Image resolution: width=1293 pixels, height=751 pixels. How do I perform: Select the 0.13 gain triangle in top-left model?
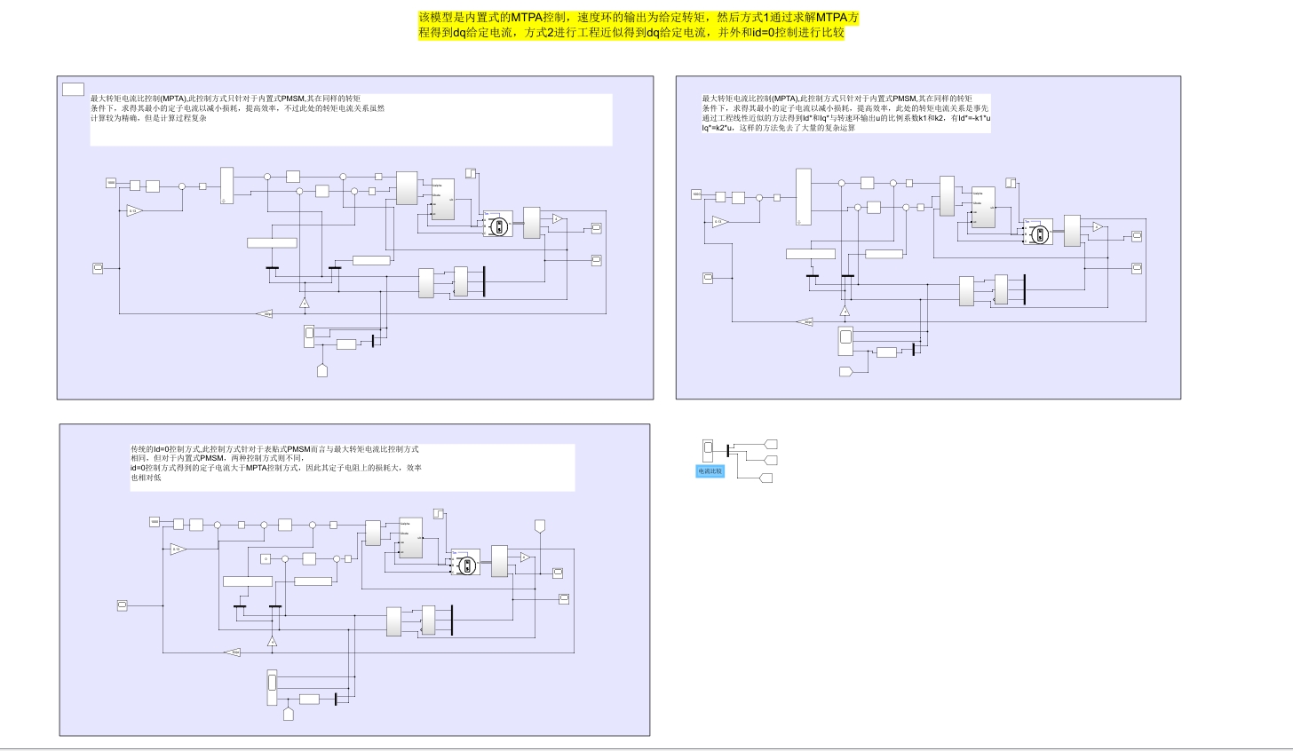pyautogui.click(x=134, y=210)
